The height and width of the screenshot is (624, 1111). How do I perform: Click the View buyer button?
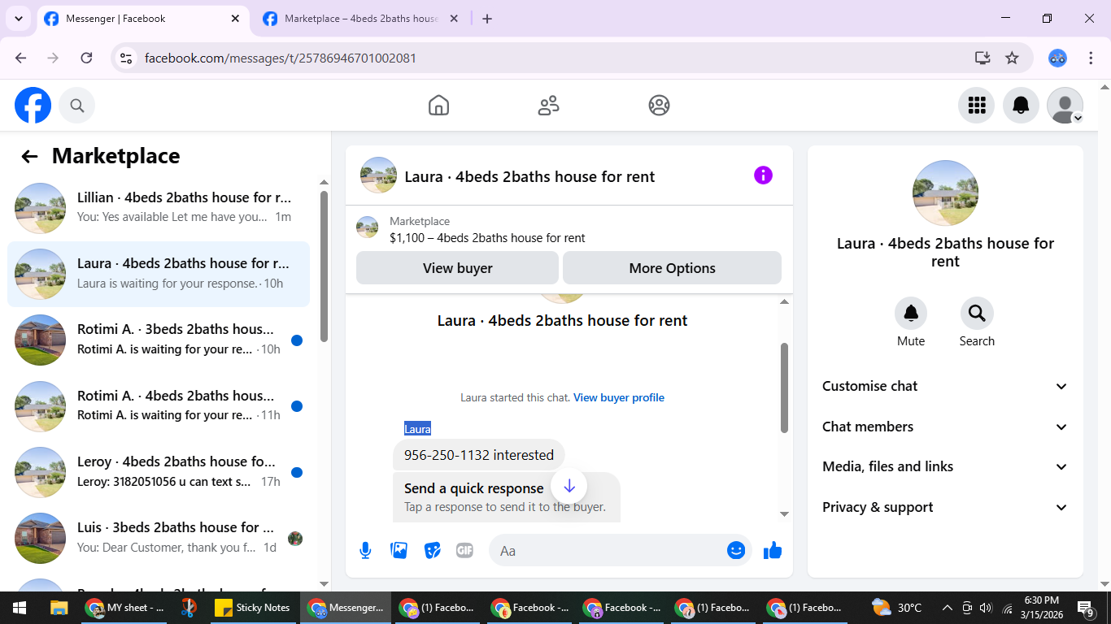click(457, 268)
